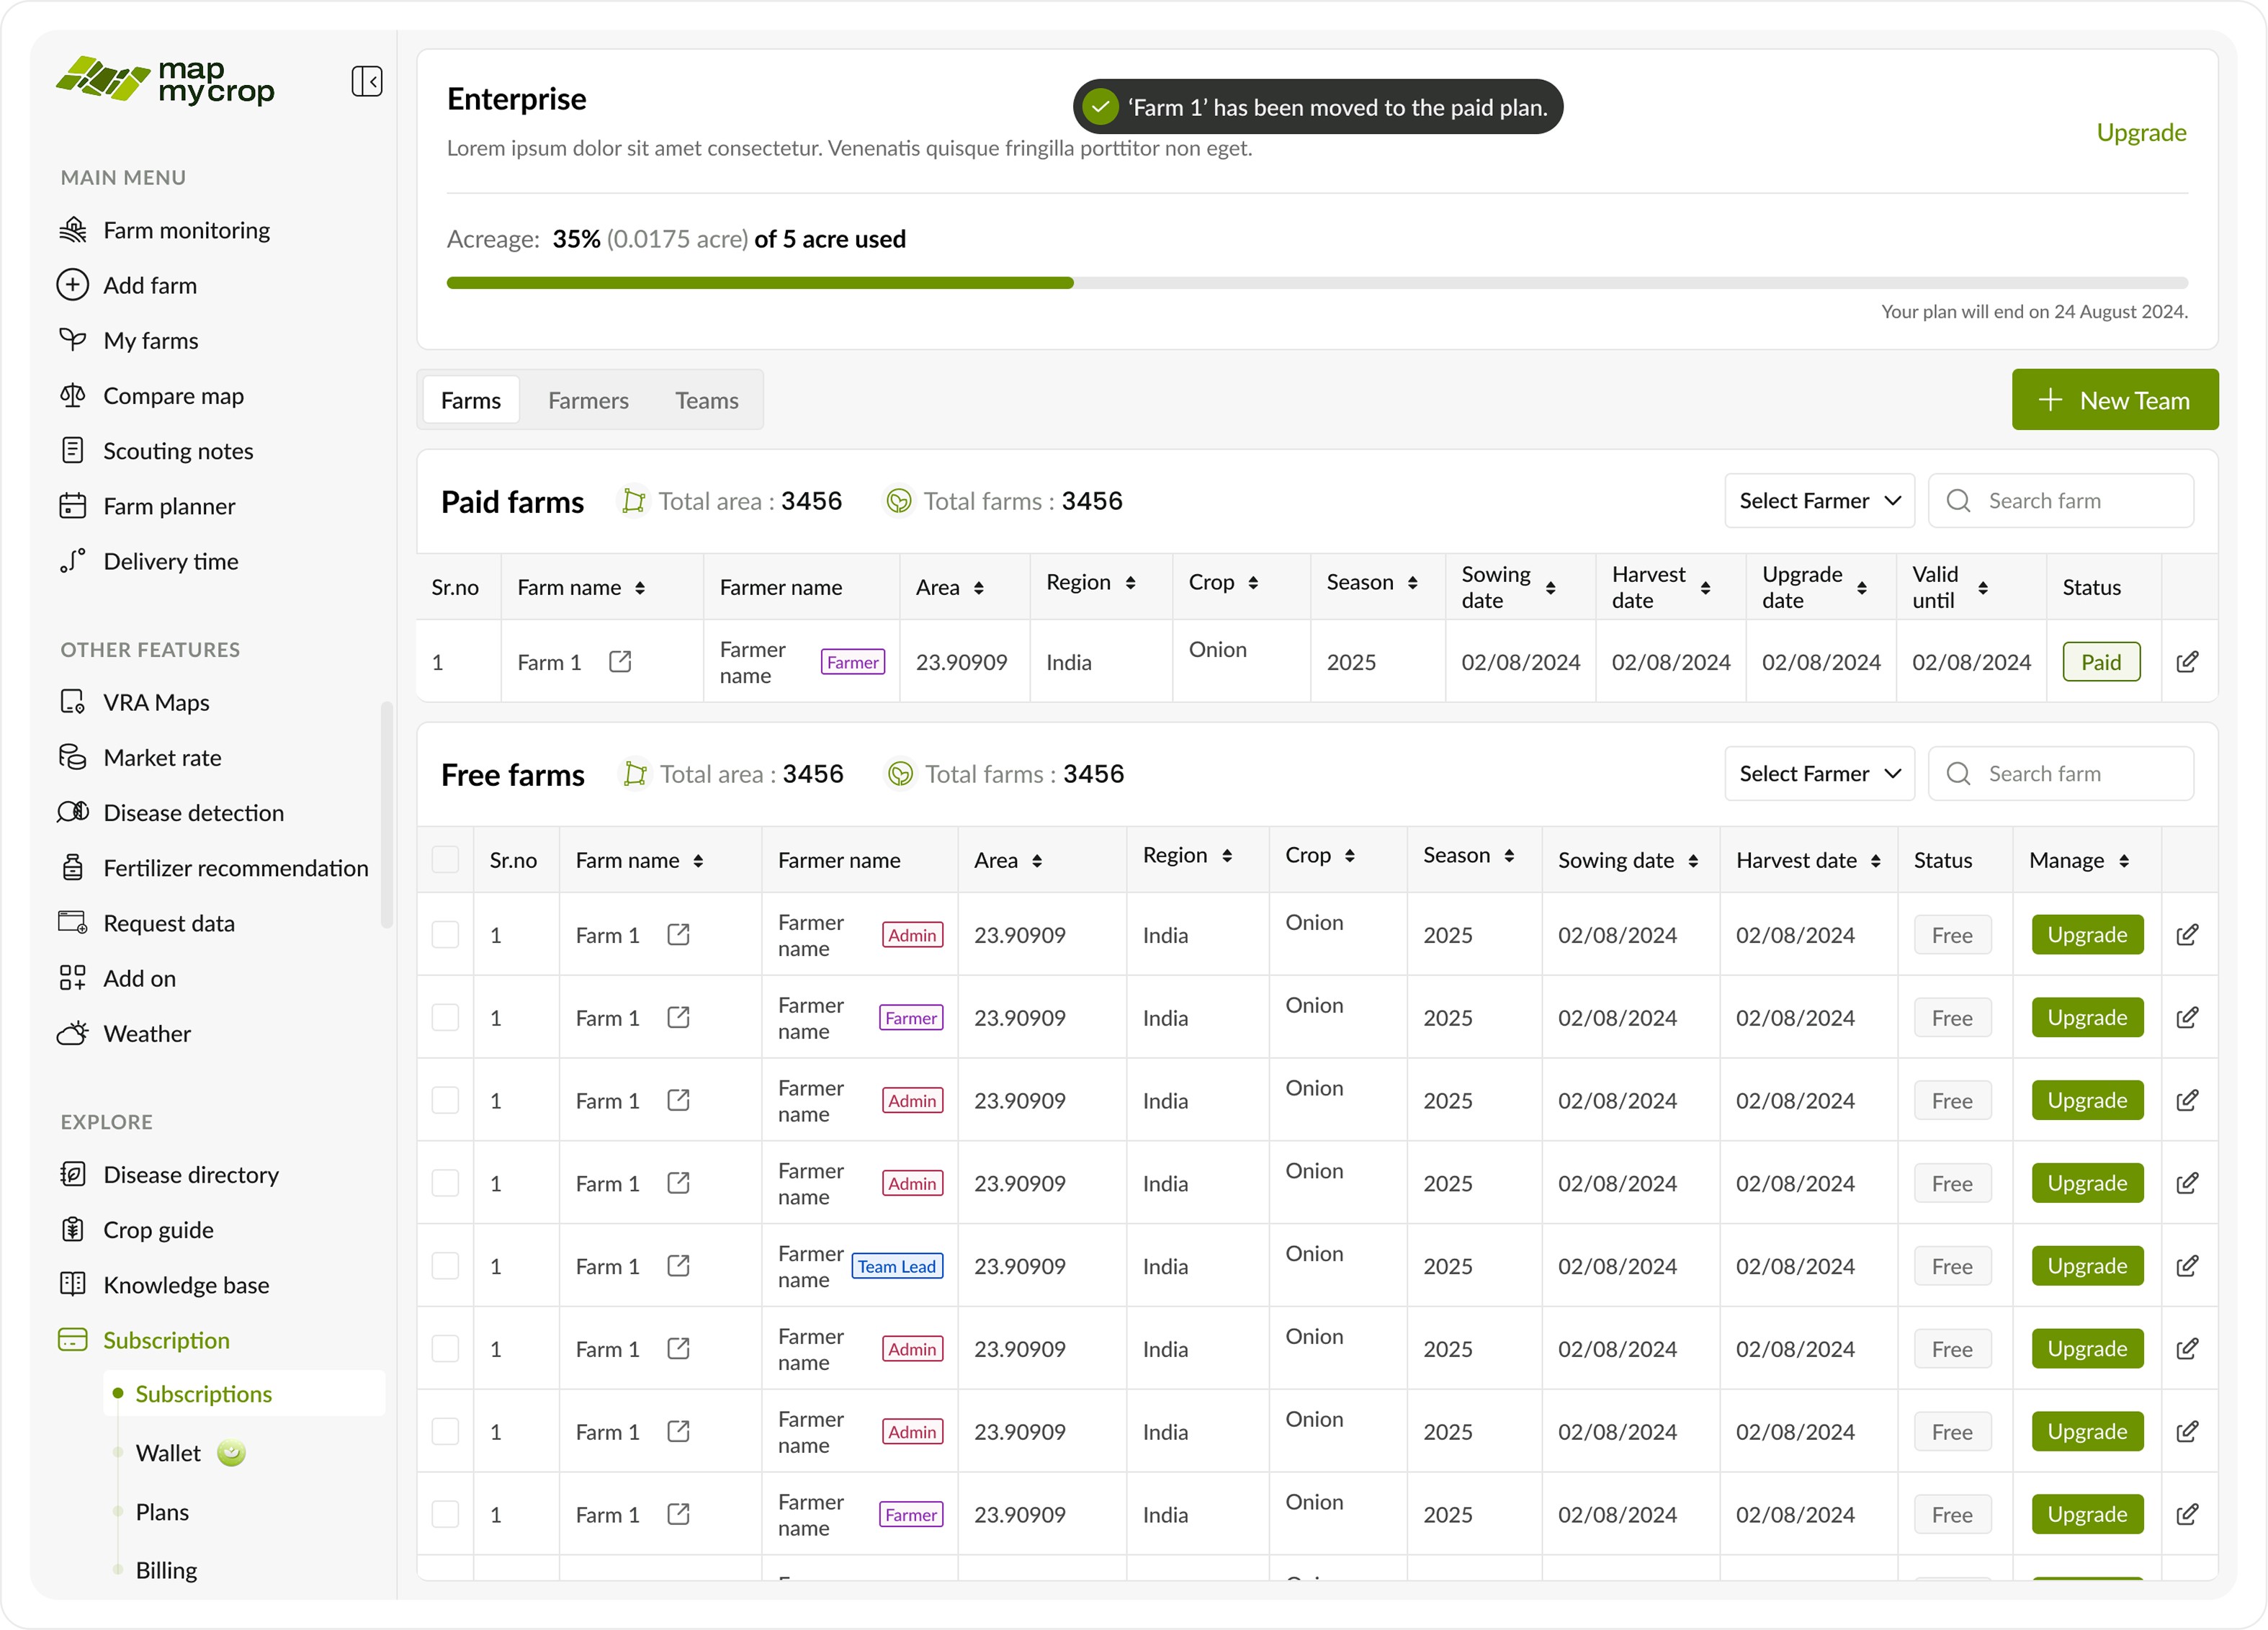2268x1630 pixels.
Task: Sort Paid farms by Upgrade date
Action: (x=1861, y=588)
